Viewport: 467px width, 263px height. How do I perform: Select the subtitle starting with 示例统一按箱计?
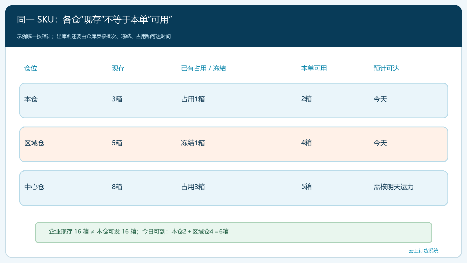(94, 37)
